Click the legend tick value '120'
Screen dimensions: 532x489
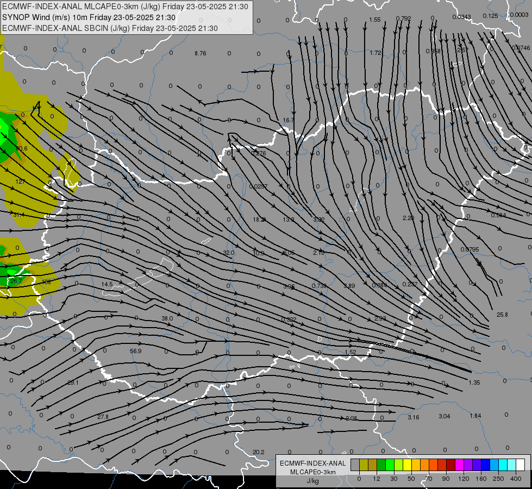tap(464, 479)
